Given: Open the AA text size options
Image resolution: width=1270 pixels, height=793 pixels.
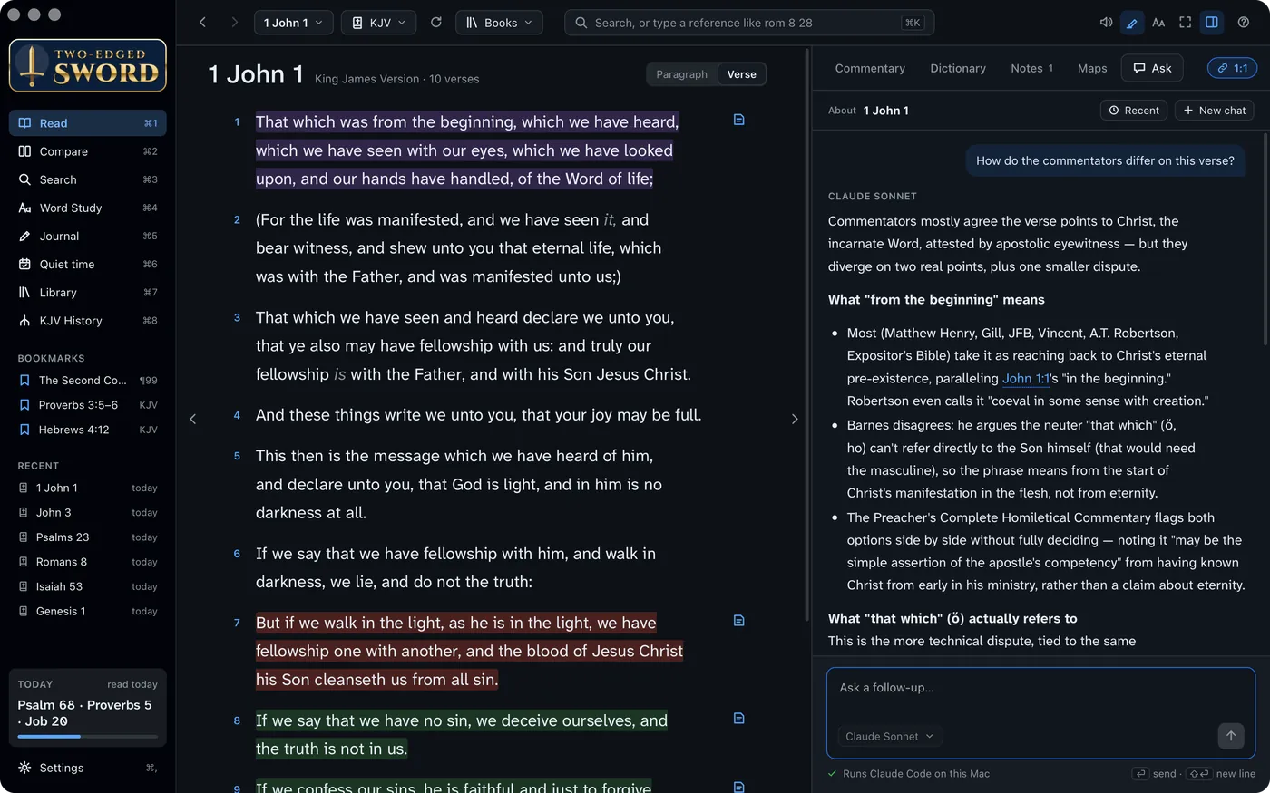Looking at the screenshot, I should point(1158,23).
